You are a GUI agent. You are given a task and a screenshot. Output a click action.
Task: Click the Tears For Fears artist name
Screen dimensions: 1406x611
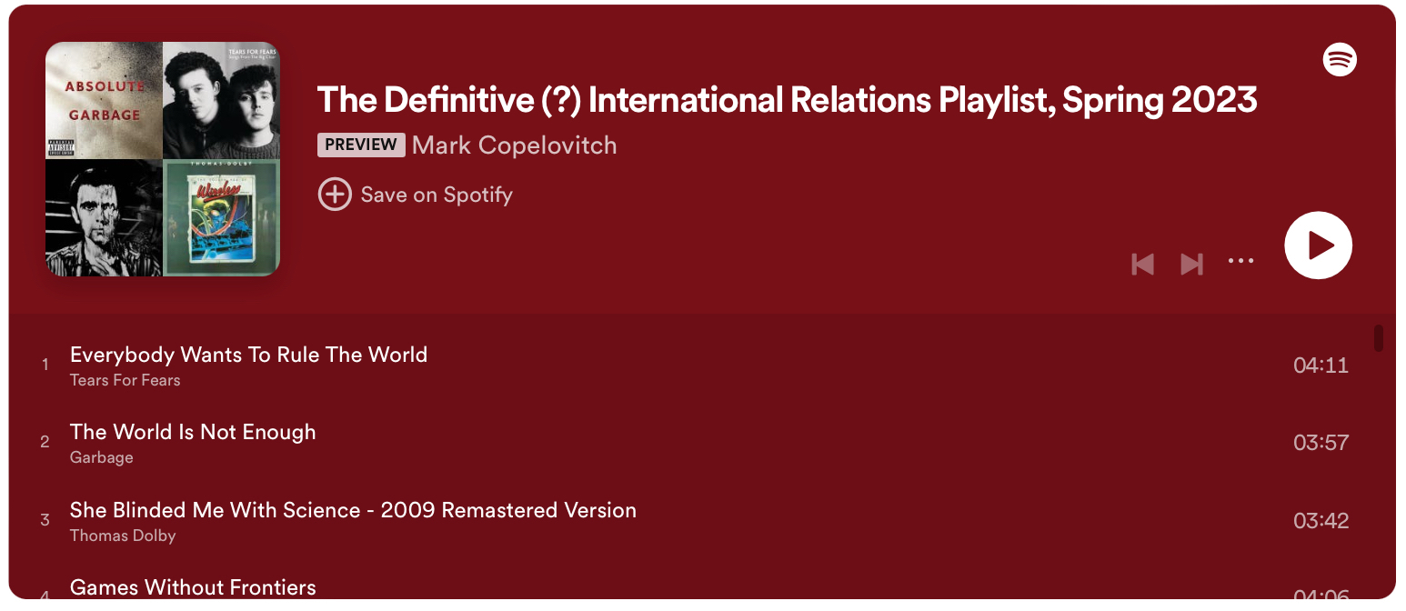(125, 380)
